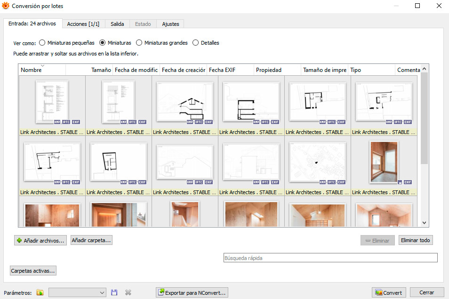Click into the Búsqueda rápida search field
Screen dimensions: 449x299
pyautogui.click(x=330, y=258)
